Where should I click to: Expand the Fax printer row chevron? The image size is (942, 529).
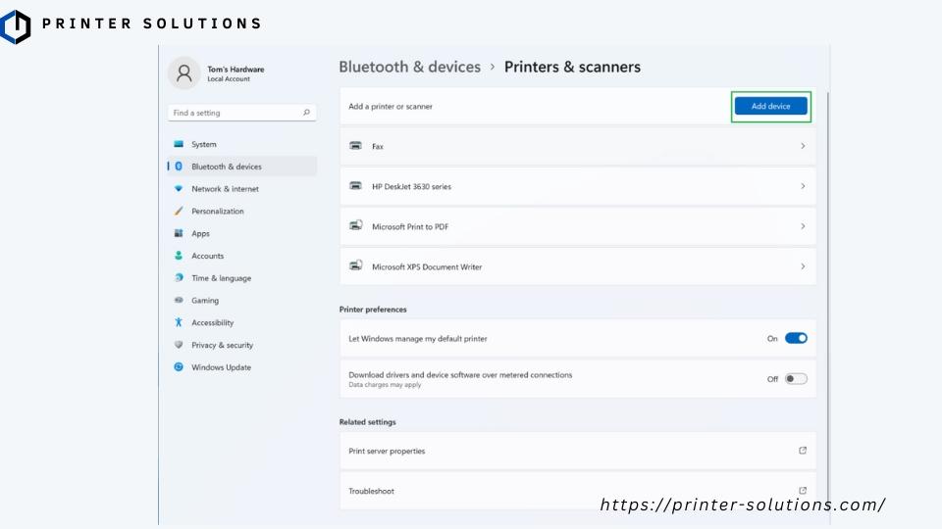pos(803,146)
